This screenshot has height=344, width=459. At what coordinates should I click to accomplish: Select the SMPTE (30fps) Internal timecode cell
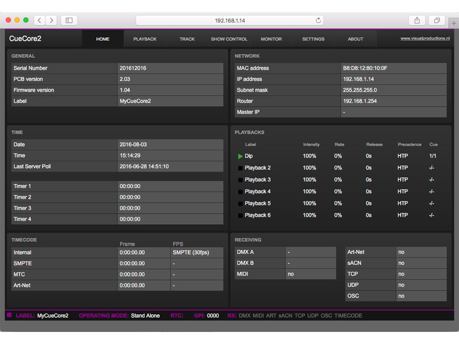point(197,252)
